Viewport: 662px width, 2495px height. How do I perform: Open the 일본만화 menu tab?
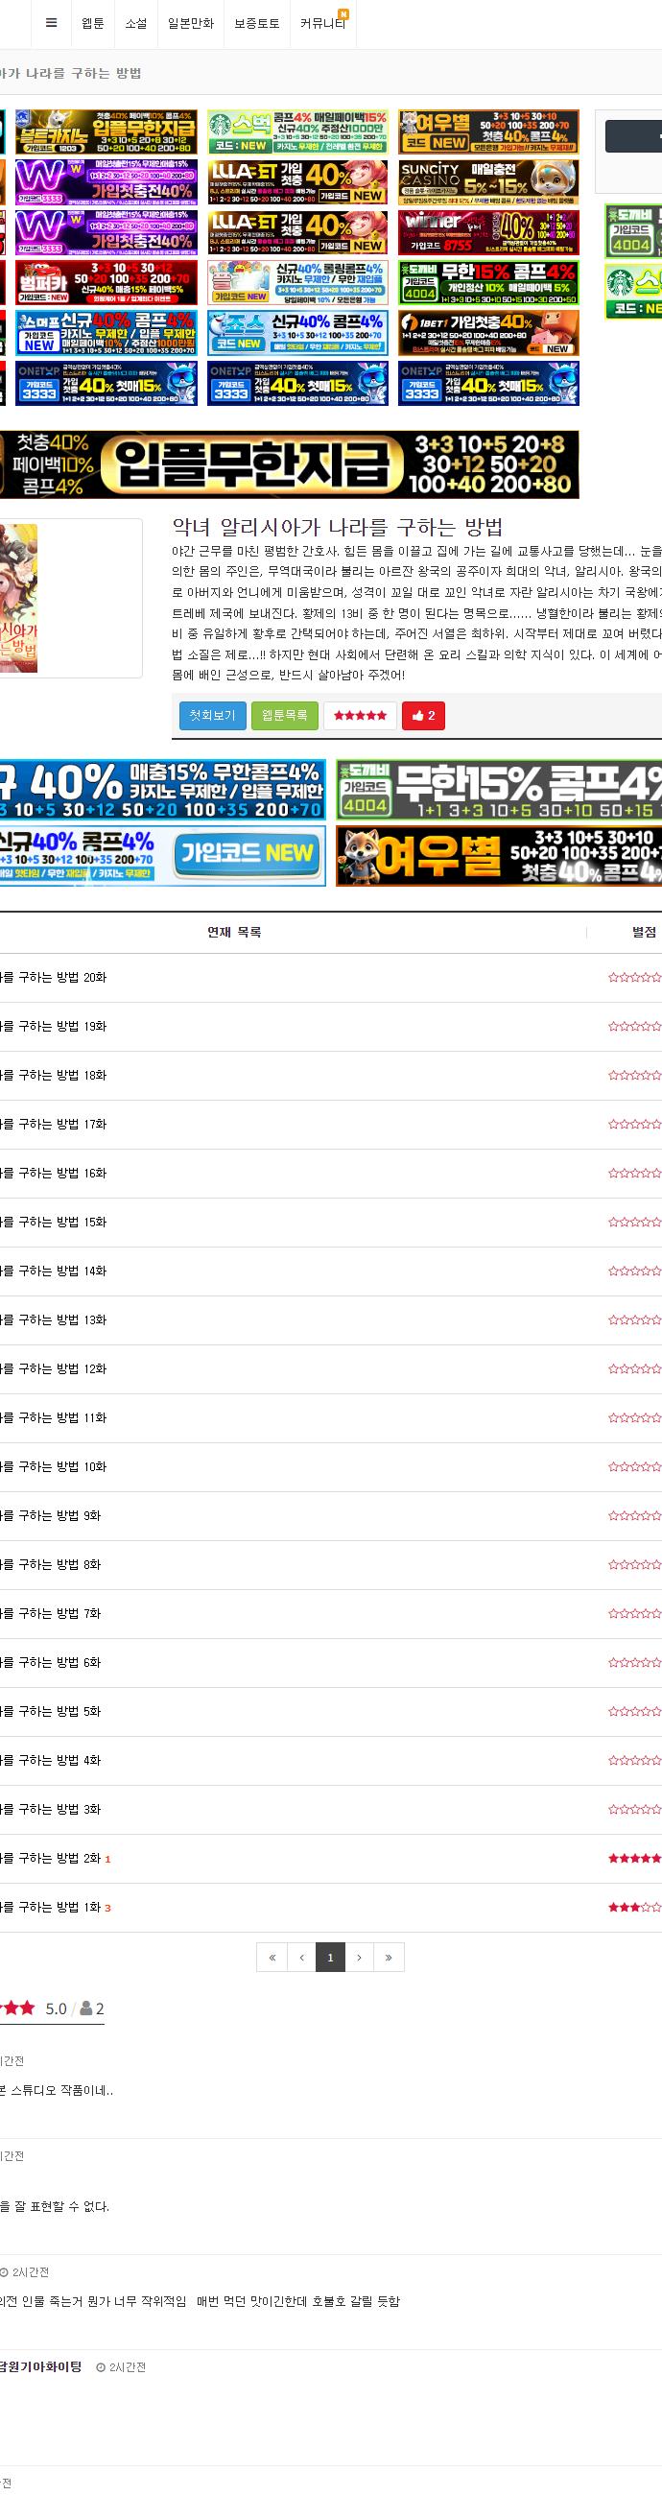tap(191, 23)
